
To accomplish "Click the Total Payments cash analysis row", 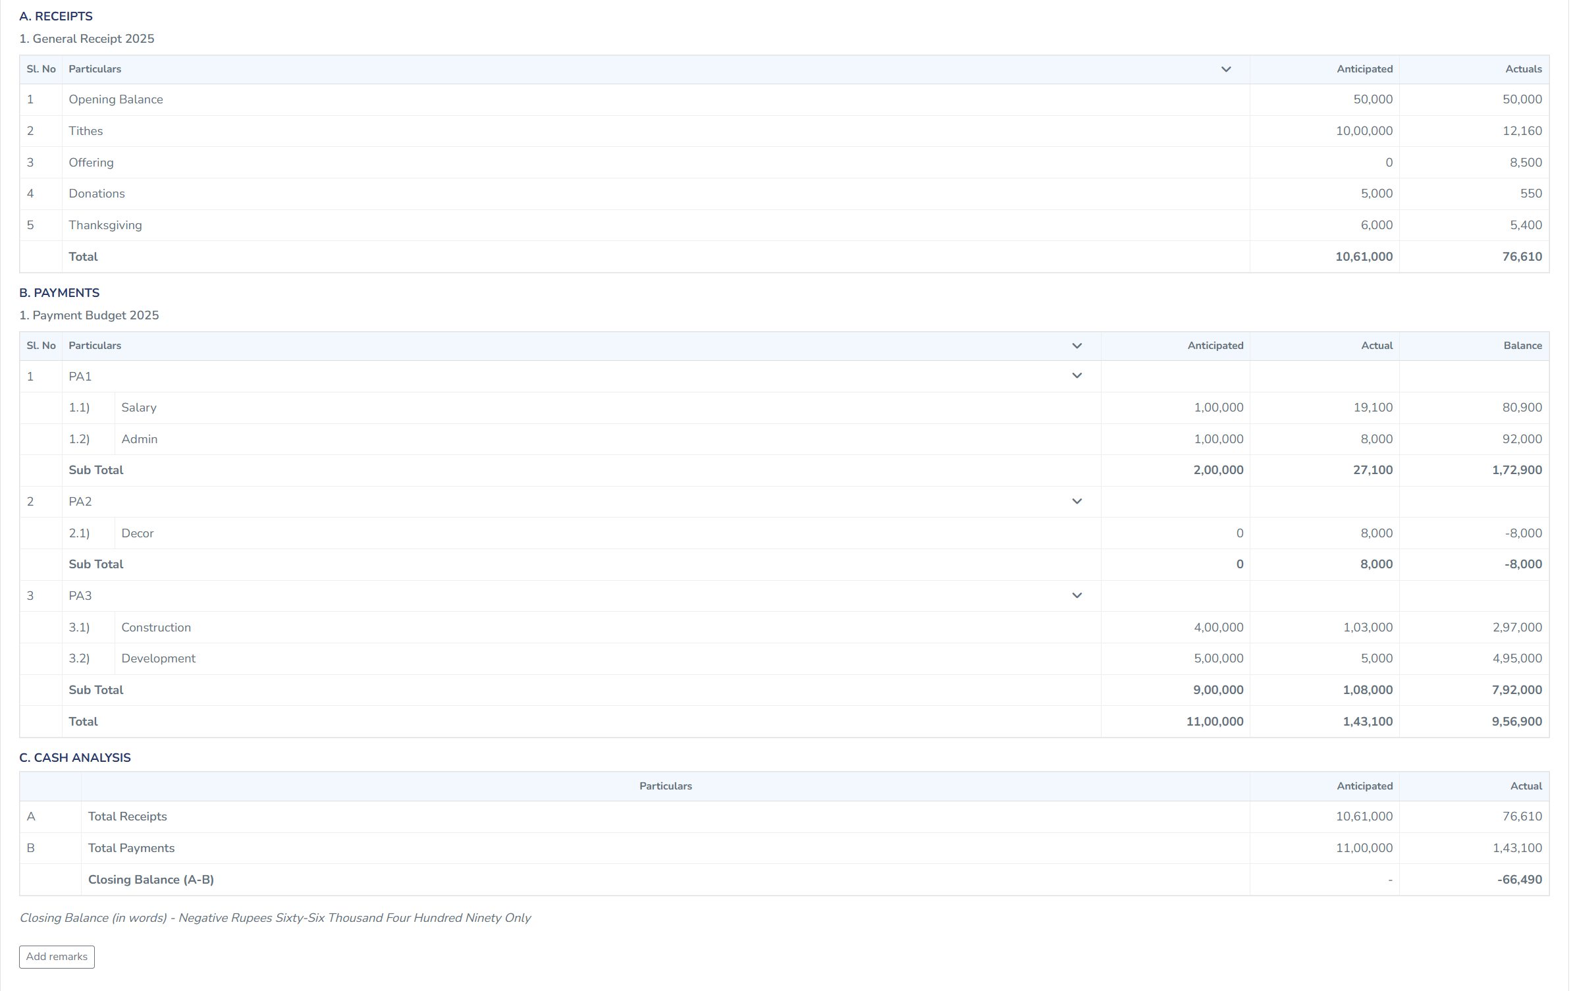I will (784, 848).
